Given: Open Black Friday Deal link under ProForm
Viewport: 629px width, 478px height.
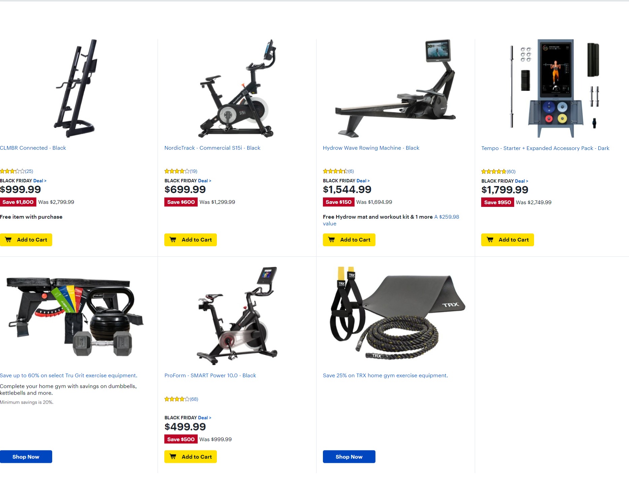Looking at the screenshot, I should pyautogui.click(x=204, y=418).
